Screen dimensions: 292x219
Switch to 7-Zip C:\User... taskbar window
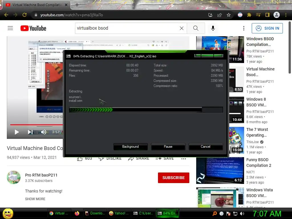click(x=143, y=213)
